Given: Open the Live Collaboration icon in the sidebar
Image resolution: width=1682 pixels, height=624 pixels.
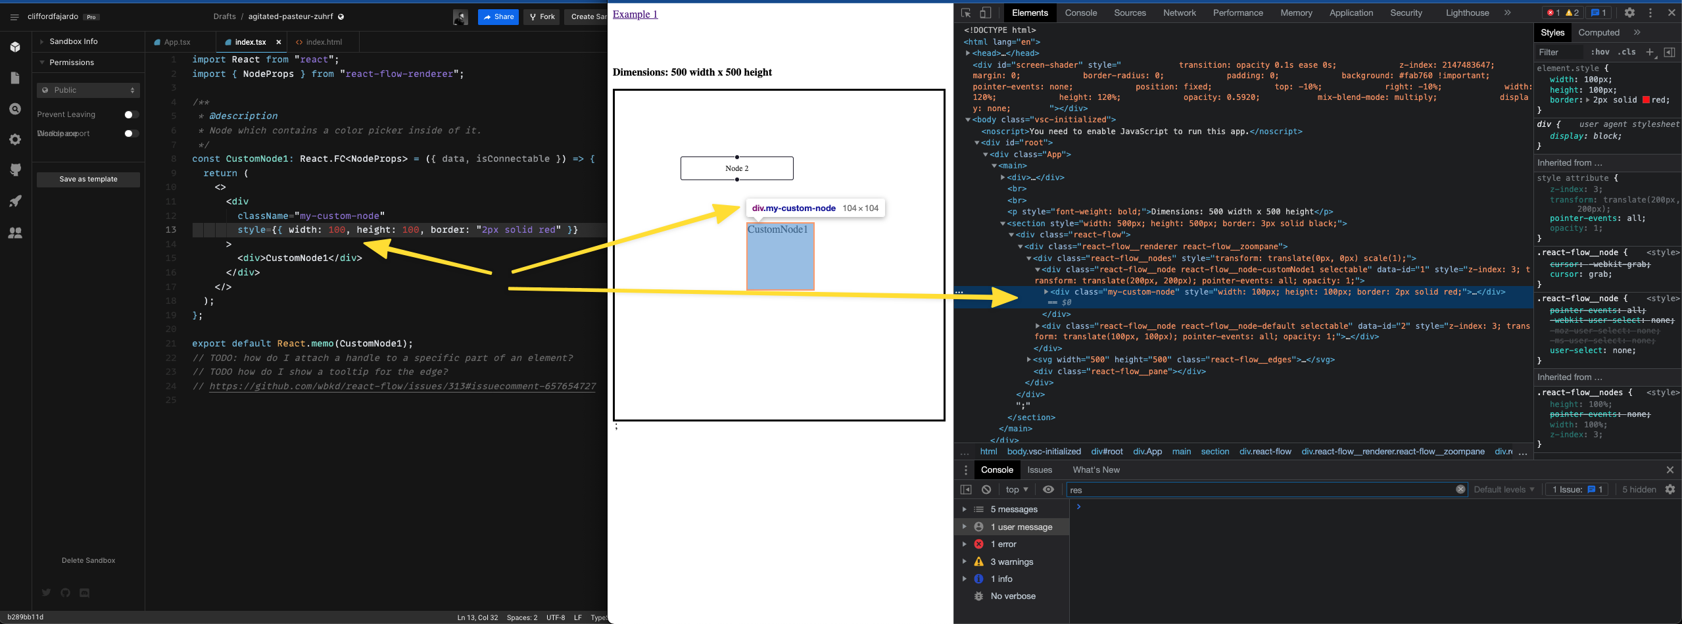Looking at the screenshot, I should pyautogui.click(x=15, y=232).
